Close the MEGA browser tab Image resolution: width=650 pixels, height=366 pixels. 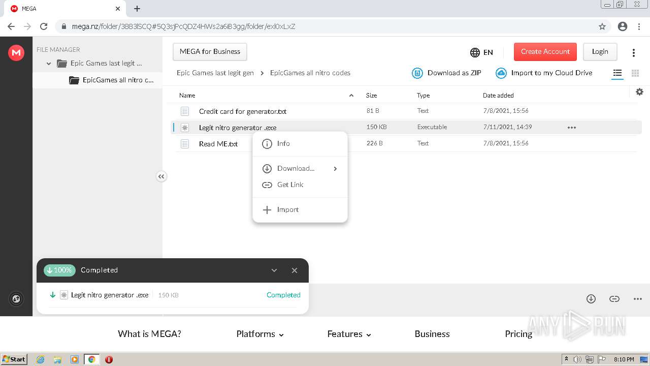point(118,9)
